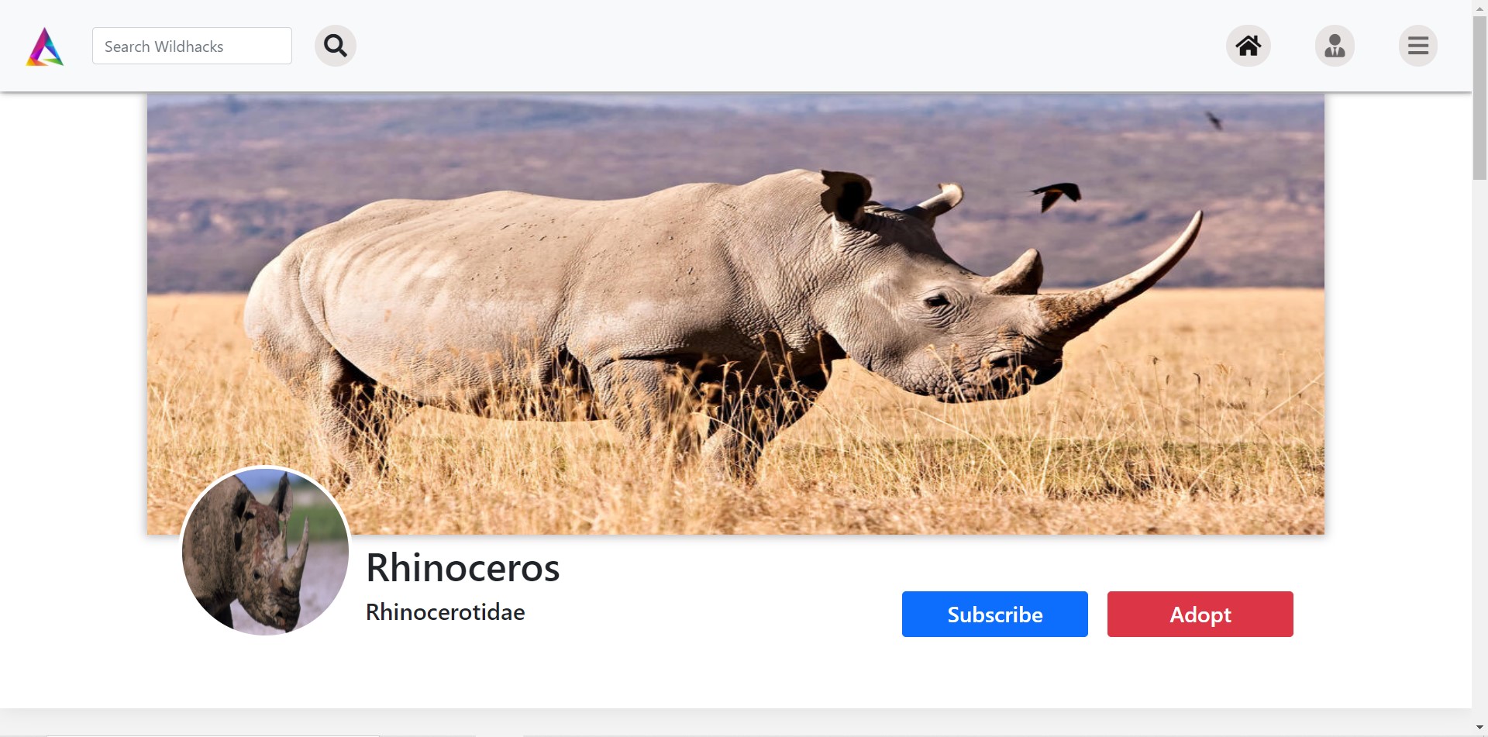Viewport: 1488px width, 737px height.
Task: Click the vertical scrollbar thumb
Action: click(x=1479, y=97)
